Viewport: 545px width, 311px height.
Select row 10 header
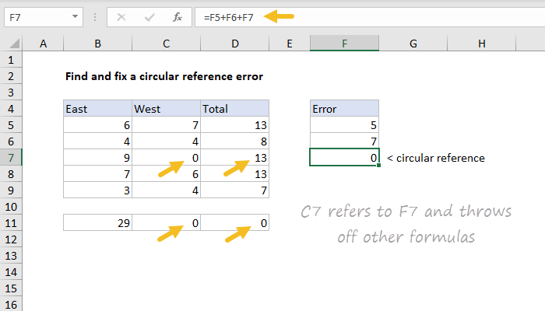pos(11,207)
